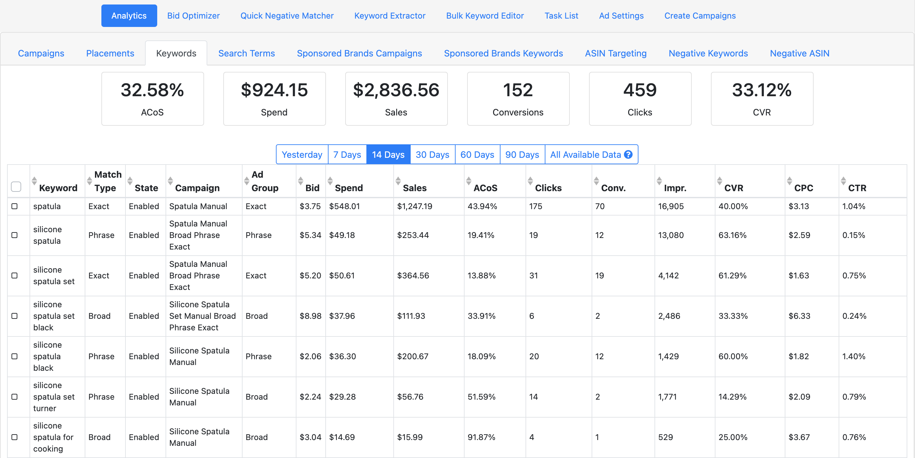Click the 459 Clicks summary card
Viewport: 915px width, 458px height.
point(640,99)
